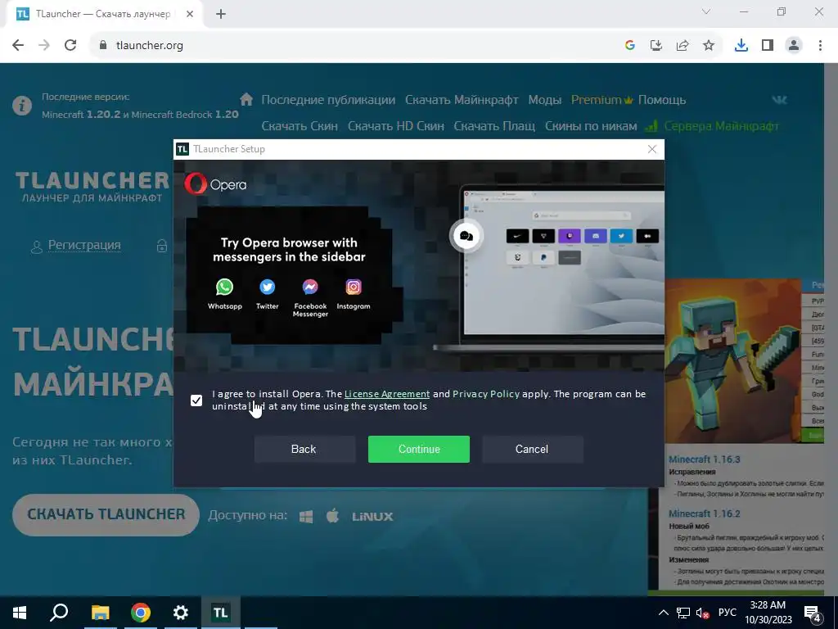Screen dimensions: 838x629
Task: Click the home icon on the website
Action: point(246,99)
